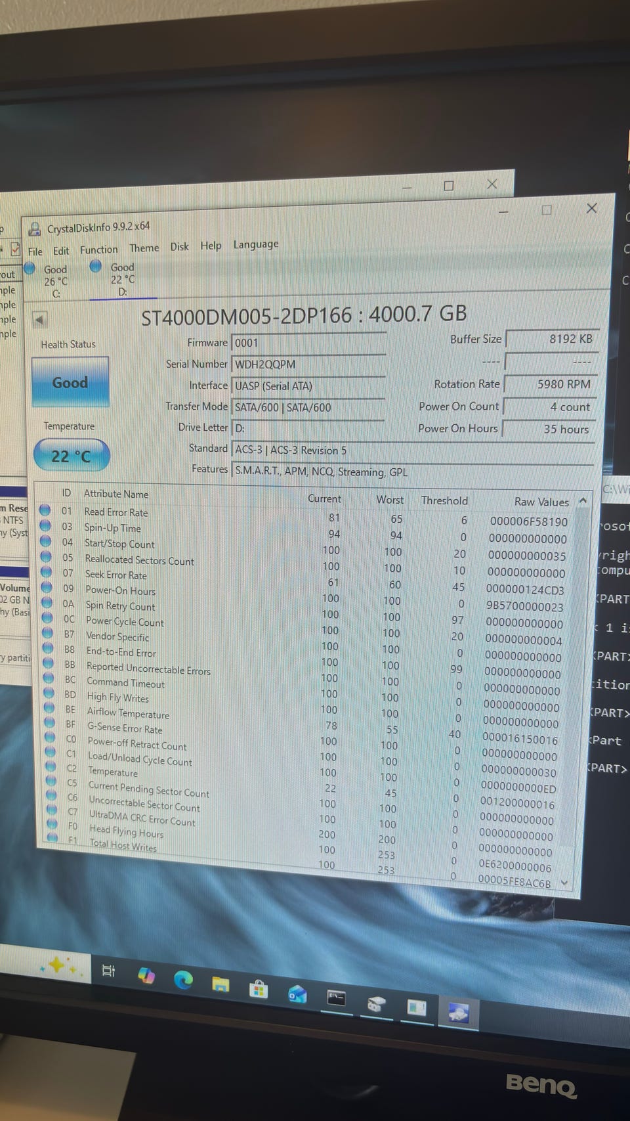Click the Rotation Rate value 5980 RPM
Viewport: 630px width, 1121px height.
(x=549, y=384)
